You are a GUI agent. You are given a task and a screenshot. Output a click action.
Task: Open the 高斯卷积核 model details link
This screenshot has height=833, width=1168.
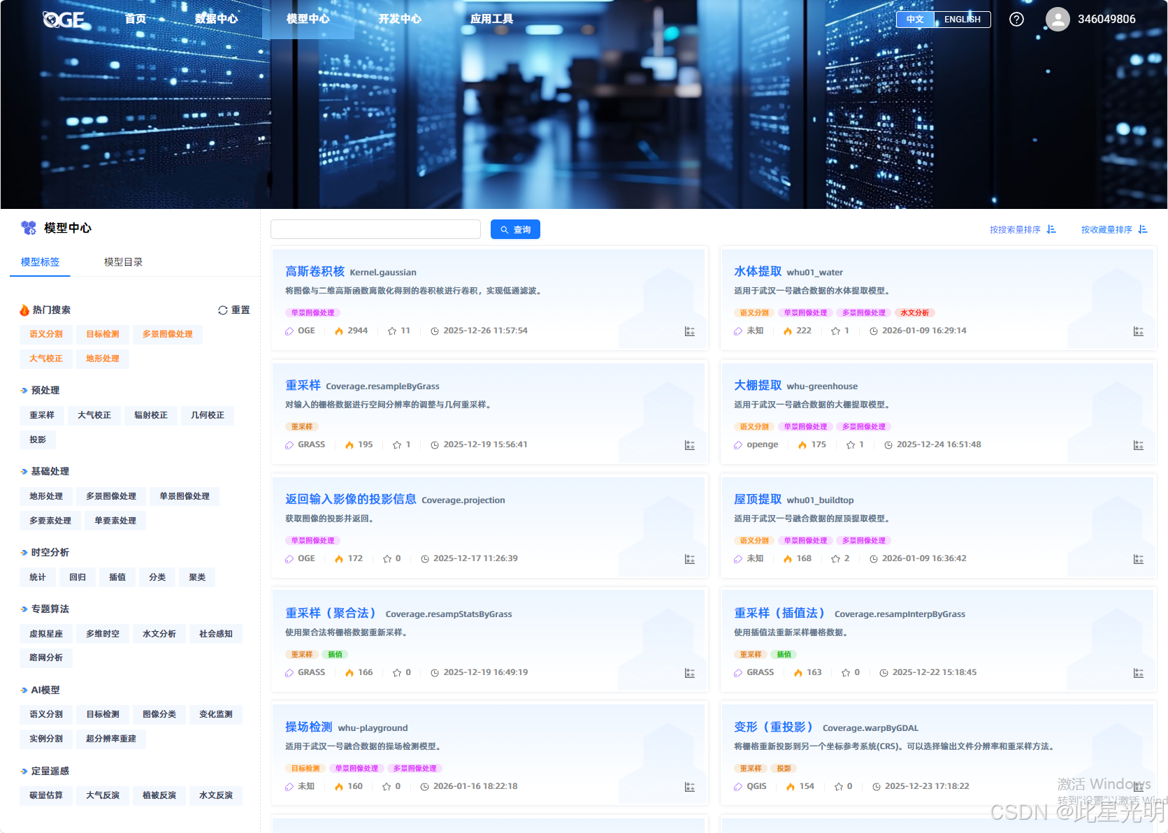click(x=313, y=272)
